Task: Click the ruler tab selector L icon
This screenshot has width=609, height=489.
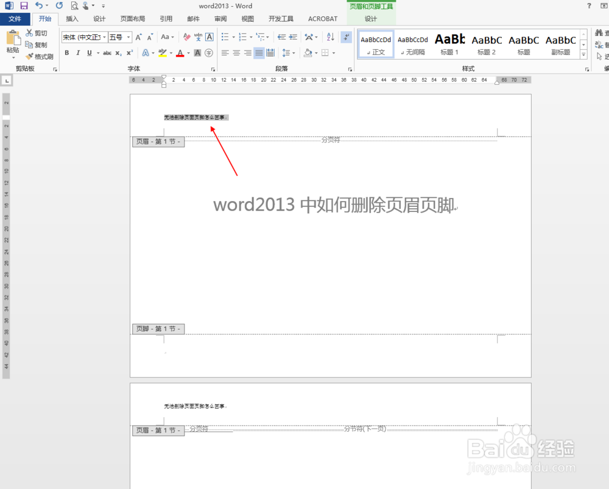Action: (x=7, y=80)
